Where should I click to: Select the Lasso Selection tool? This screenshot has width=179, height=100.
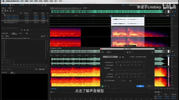point(40,5)
